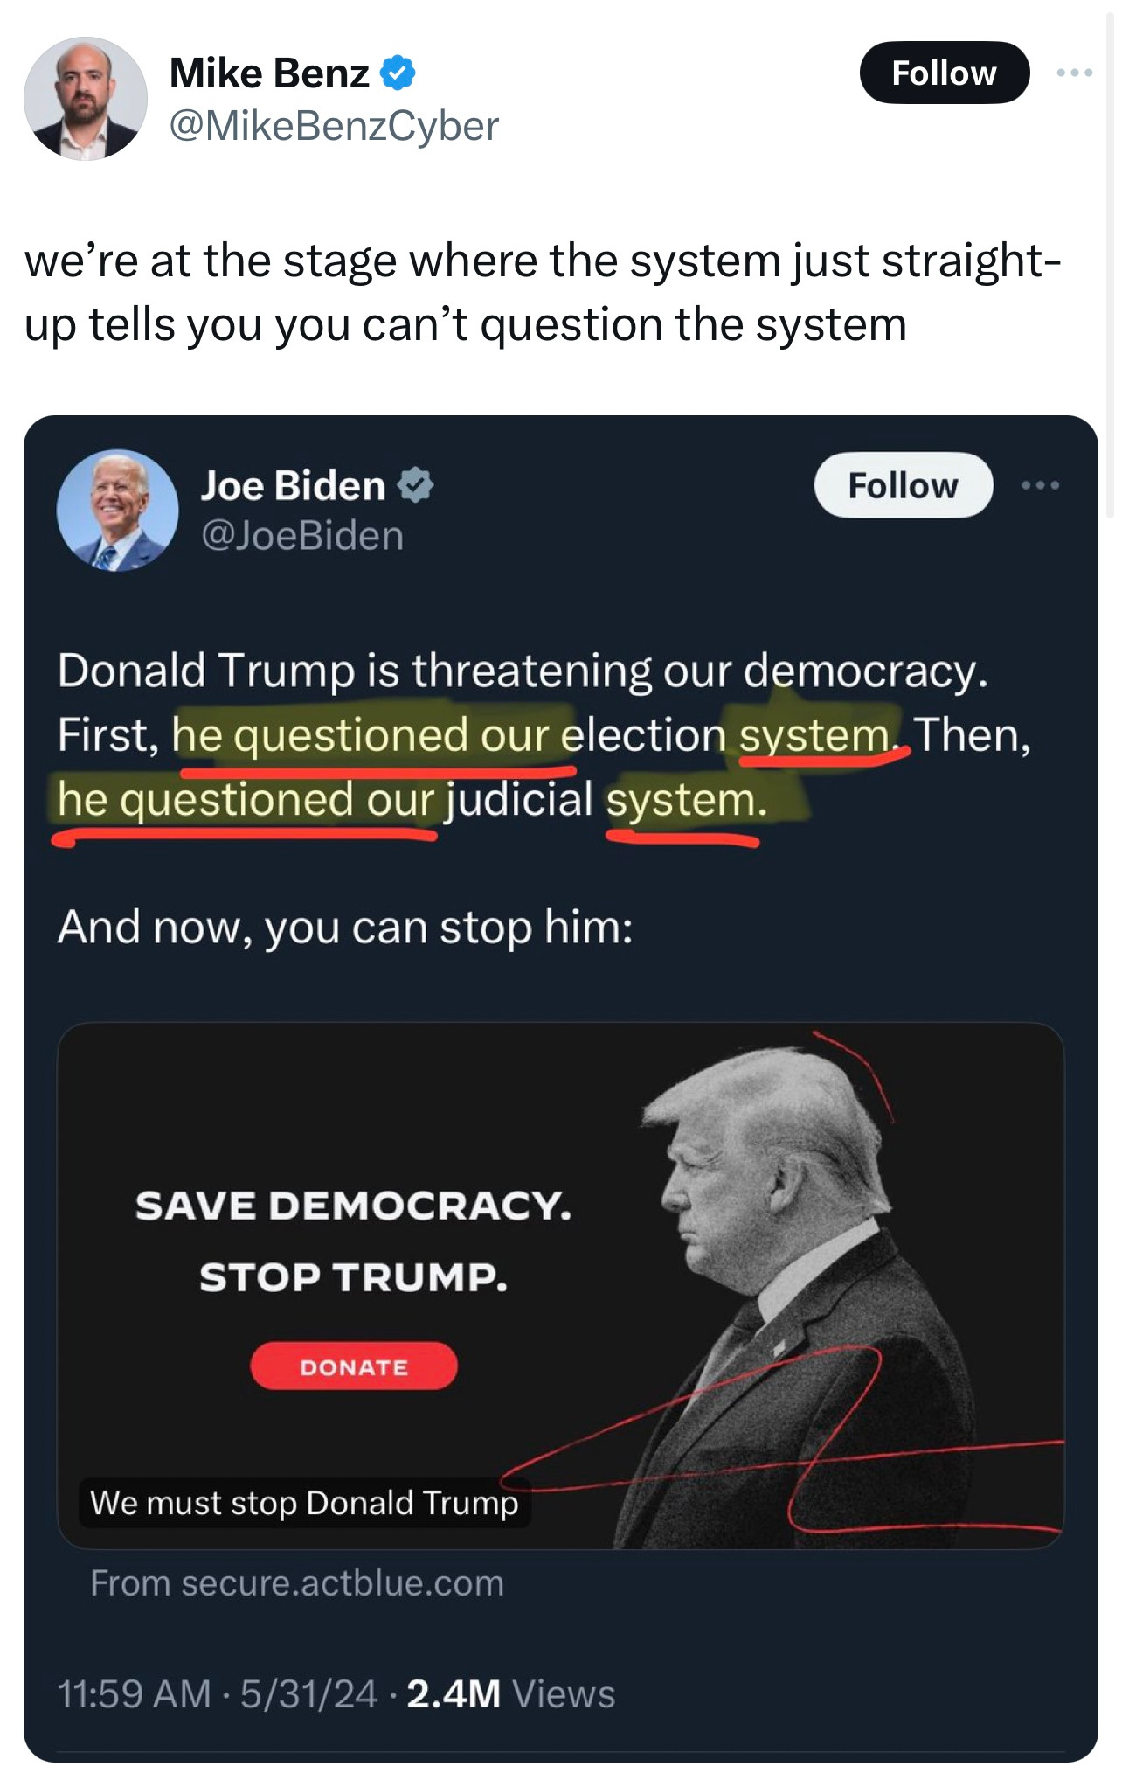Click the page scrollbar on the right edge
The width and height of the screenshot is (1122, 1766).
coord(1112,262)
